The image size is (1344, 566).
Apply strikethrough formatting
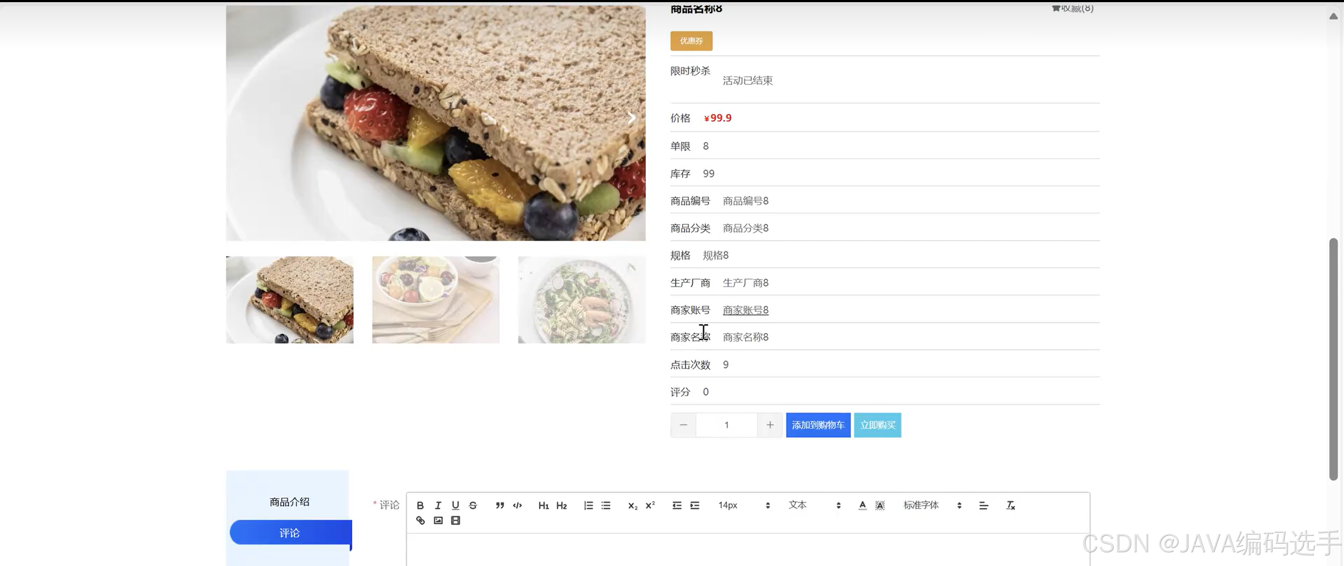point(473,505)
